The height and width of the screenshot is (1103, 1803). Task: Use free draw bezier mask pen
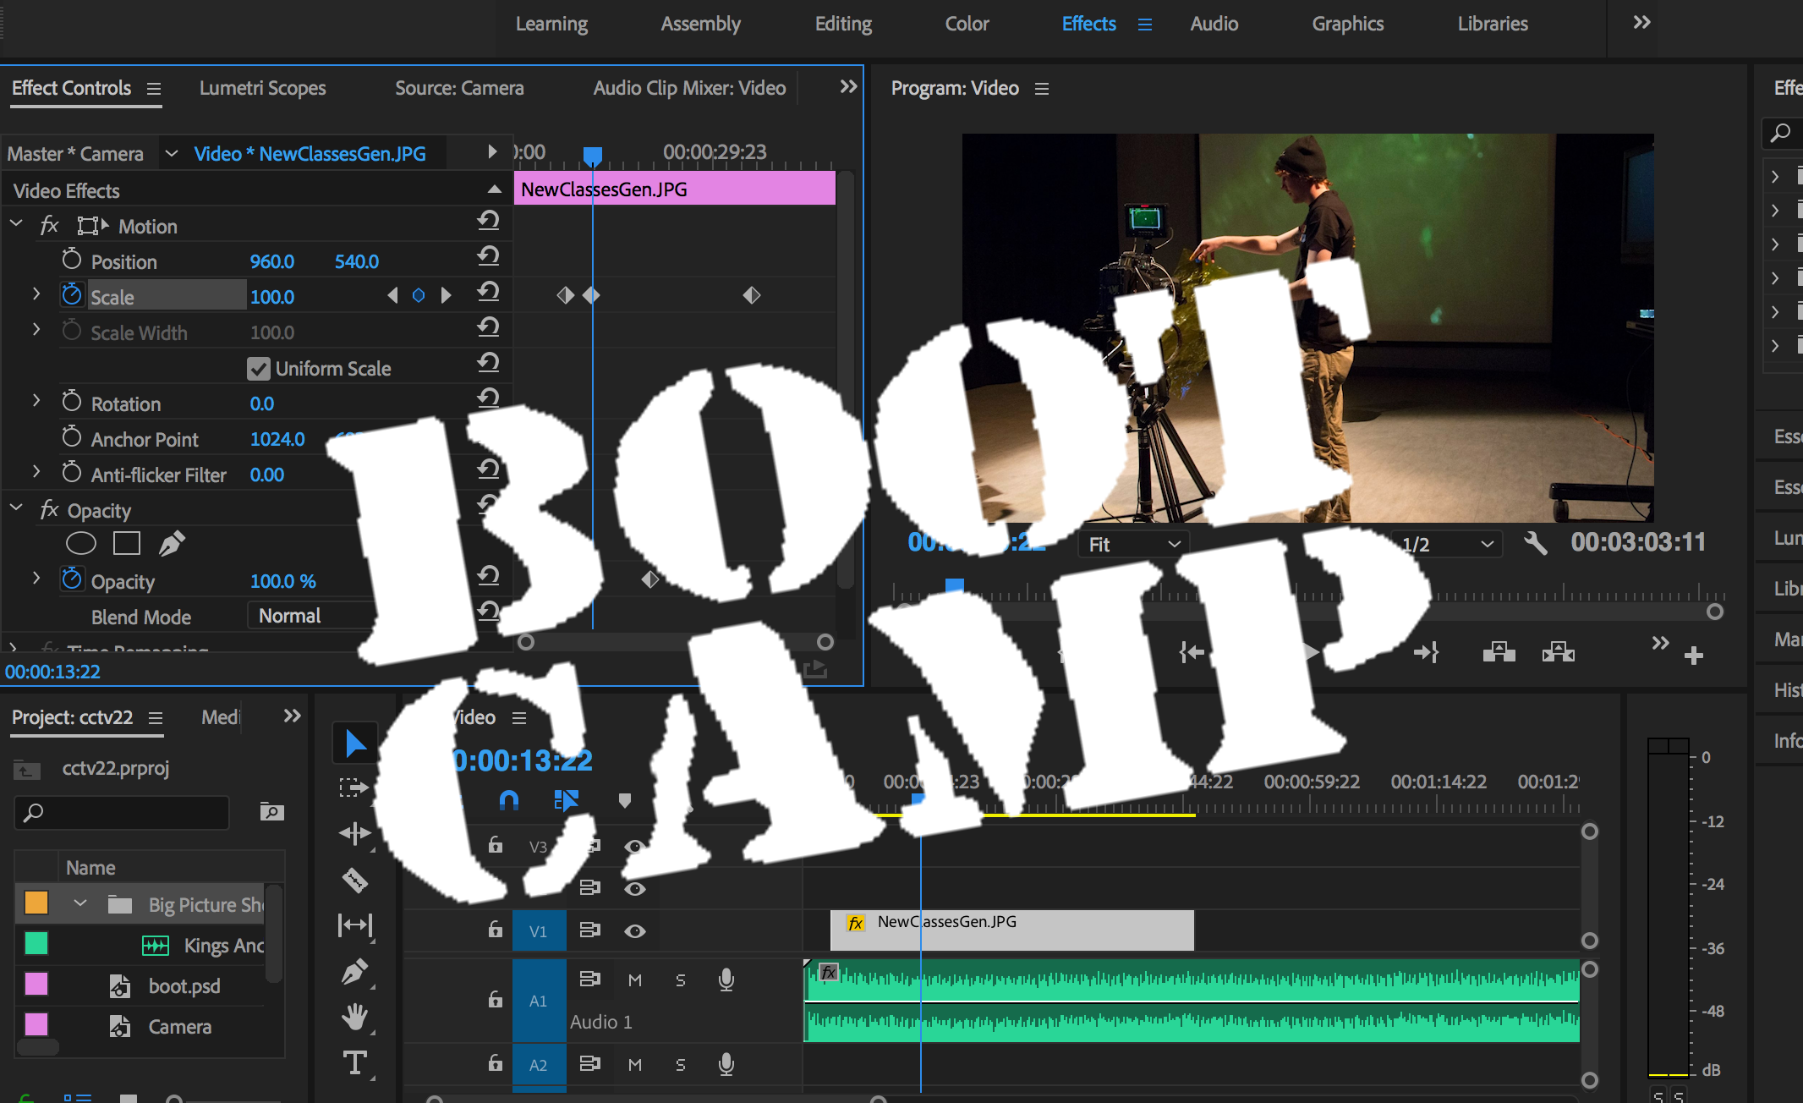tap(172, 543)
